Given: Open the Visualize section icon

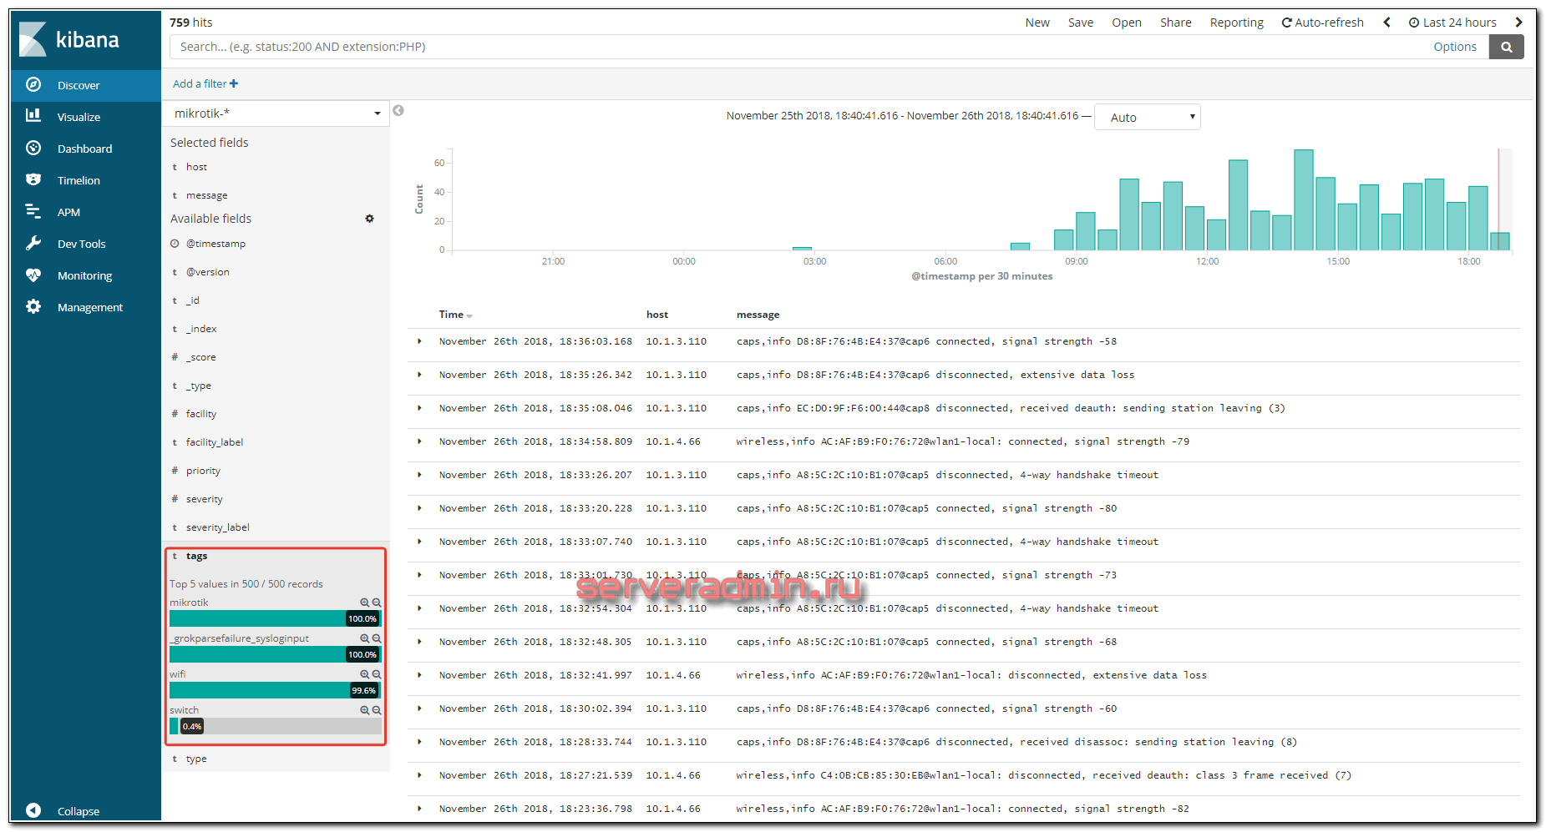Looking at the screenshot, I should [x=33, y=116].
